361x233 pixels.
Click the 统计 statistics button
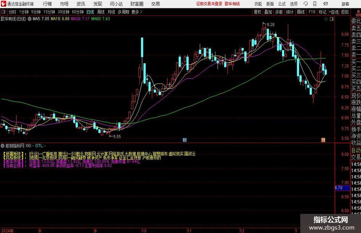click(290, 12)
